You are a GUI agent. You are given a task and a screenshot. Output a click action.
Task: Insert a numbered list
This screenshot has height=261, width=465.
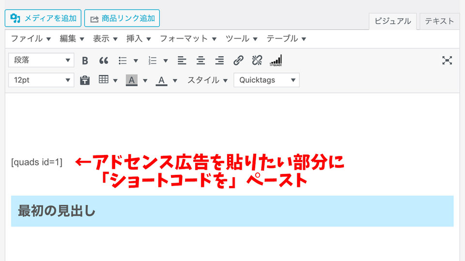(x=153, y=61)
